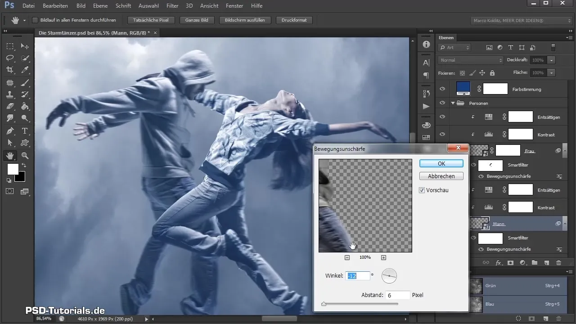Enable Bildlauf in allen Fenstern checkbox

pyautogui.click(x=35, y=20)
